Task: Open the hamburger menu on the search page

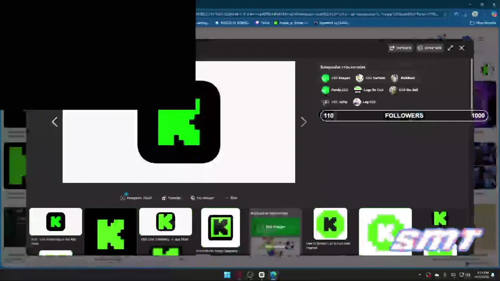Action: [x=481, y=39]
